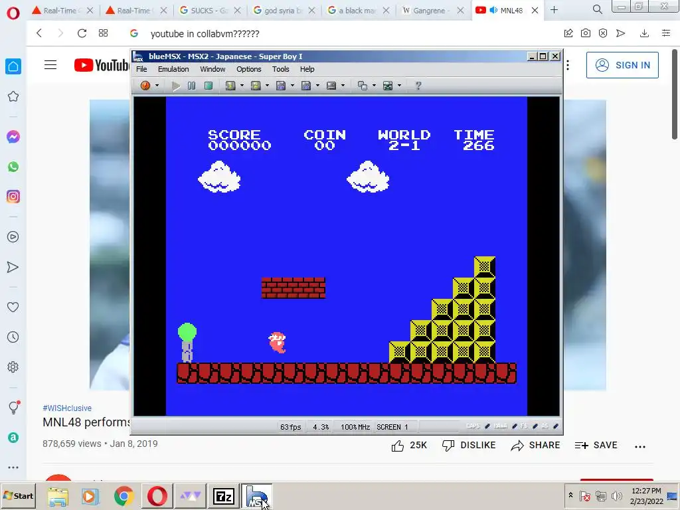Expand the properties dropdown arrow
680x510 pixels.
click(x=399, y=86)
